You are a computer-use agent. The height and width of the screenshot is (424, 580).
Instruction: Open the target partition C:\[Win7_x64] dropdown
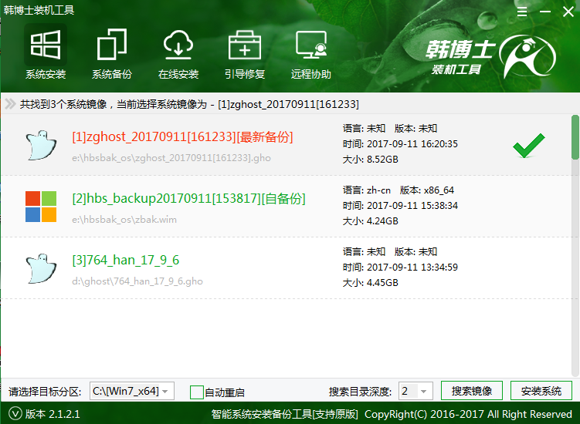tap(132, 391)
